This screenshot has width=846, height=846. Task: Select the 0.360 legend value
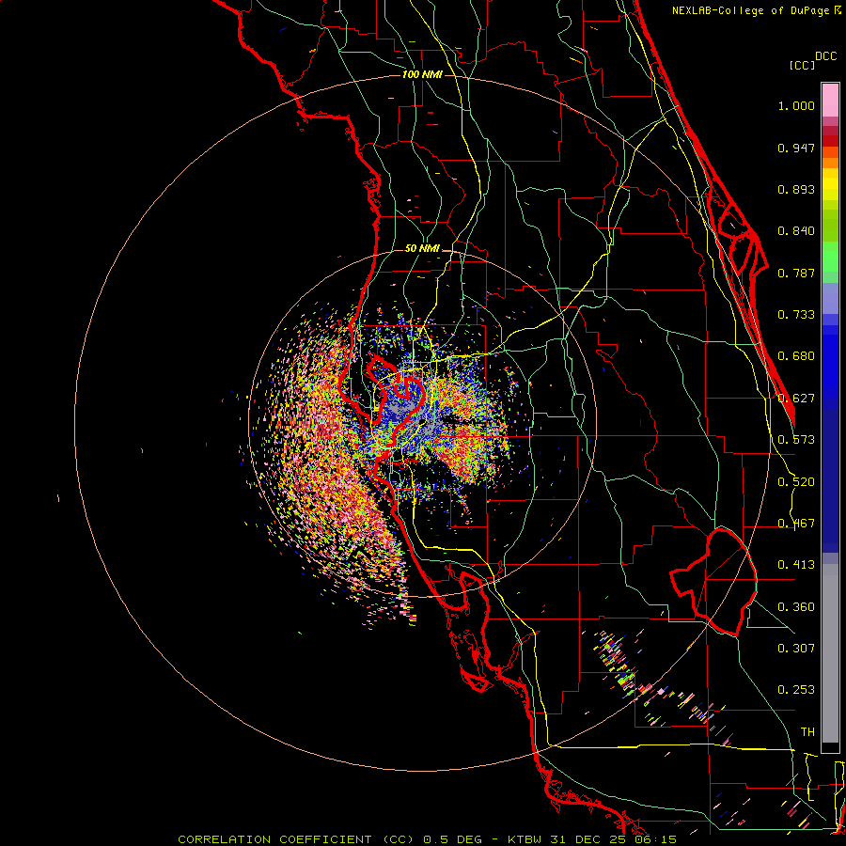point(796,607)
